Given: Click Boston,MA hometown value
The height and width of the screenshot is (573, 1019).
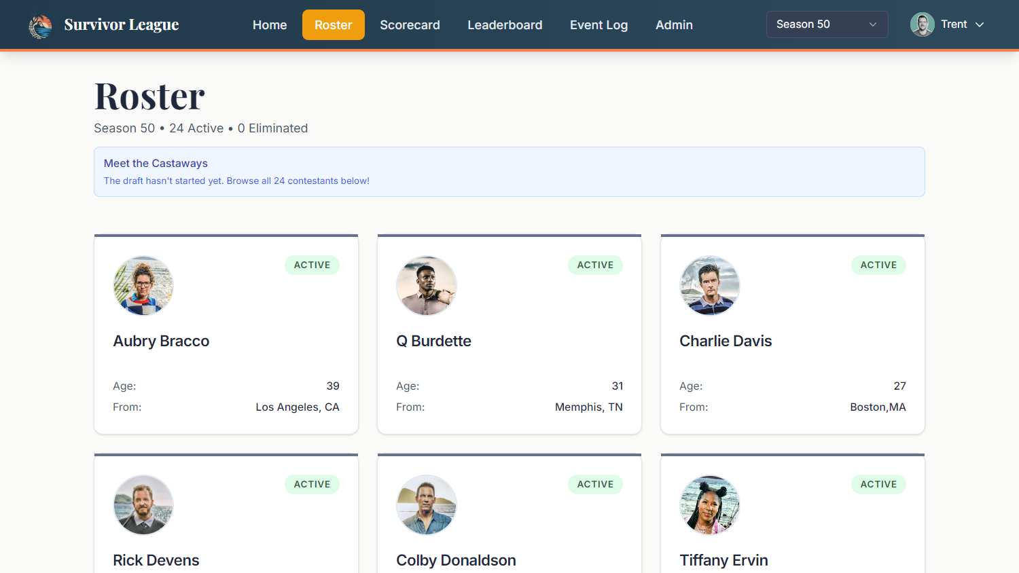Looking at the screenshot, I should click(878, 407).
